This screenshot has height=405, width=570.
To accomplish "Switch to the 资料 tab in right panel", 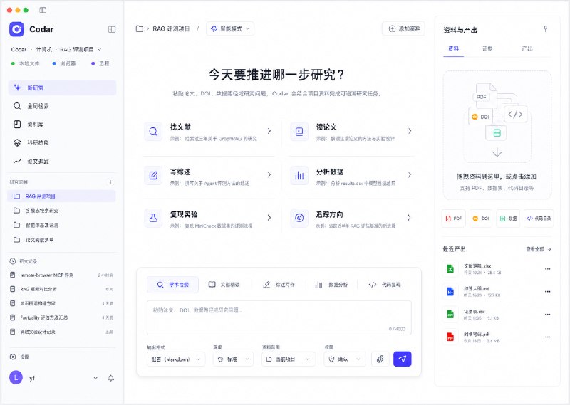I will [x=453, y=48].
